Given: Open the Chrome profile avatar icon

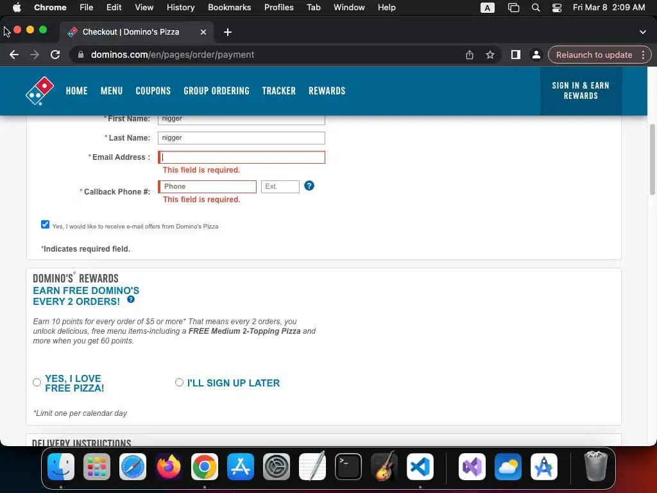Looking at the screenshot, I should pyautogui.click(x=536, y=55).
